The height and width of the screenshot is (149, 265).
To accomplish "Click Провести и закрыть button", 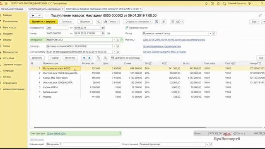I will (43, 22).
